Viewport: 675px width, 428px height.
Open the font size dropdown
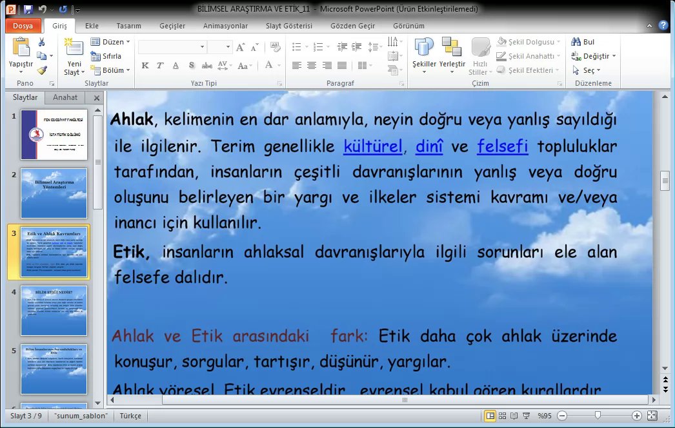click(x=228, y=46)
